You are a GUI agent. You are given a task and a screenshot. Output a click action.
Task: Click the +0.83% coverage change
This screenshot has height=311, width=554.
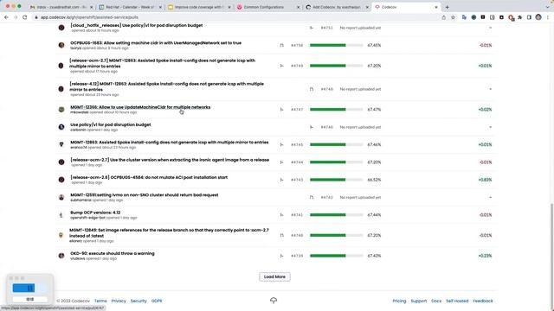[485, 180]
